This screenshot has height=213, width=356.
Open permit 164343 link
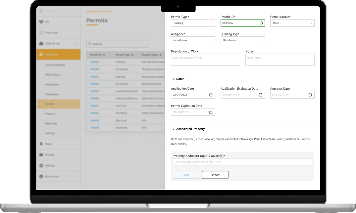point(94,62)
